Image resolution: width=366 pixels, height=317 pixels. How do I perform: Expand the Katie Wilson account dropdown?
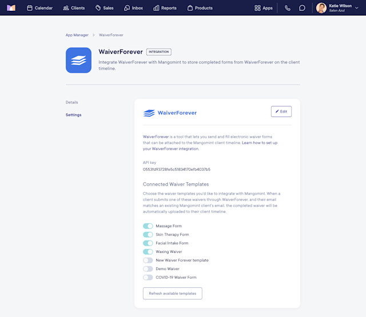click(x=357, y=8)
